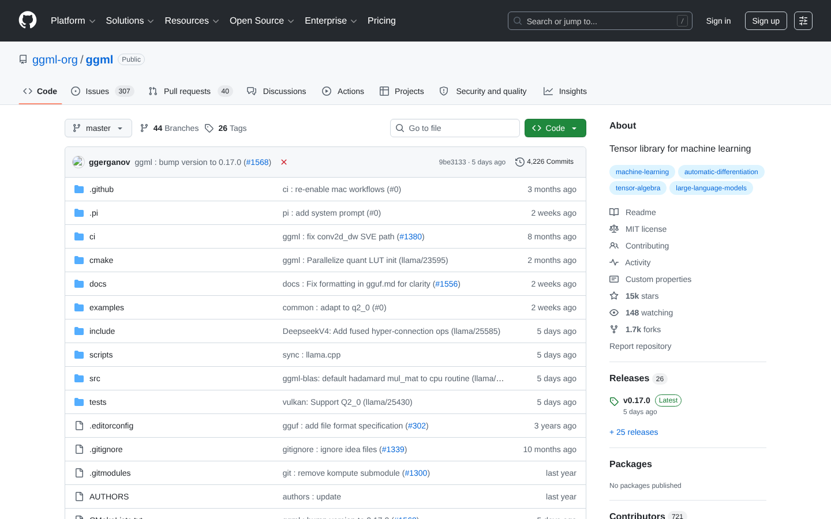This screenshot has width=831, height=519.
Task: Click the MIT license scale icon
Action: pos(614,229)
